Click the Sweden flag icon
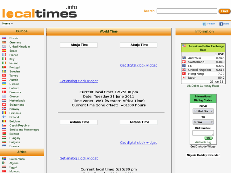231x173 pixels. 4,71
